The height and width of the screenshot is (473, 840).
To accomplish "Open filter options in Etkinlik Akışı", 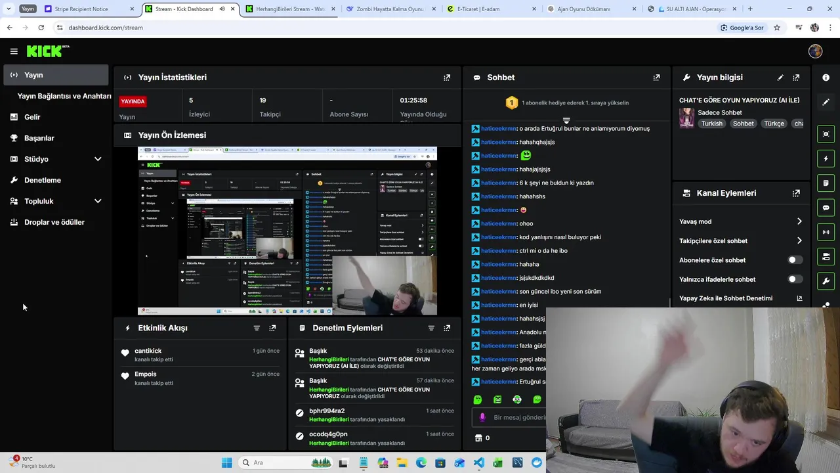I will coord(257,328).
